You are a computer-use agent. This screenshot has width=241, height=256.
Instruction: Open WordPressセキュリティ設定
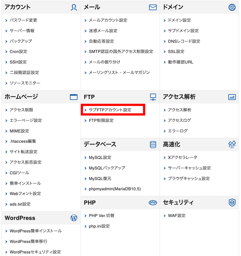(35, 252)
